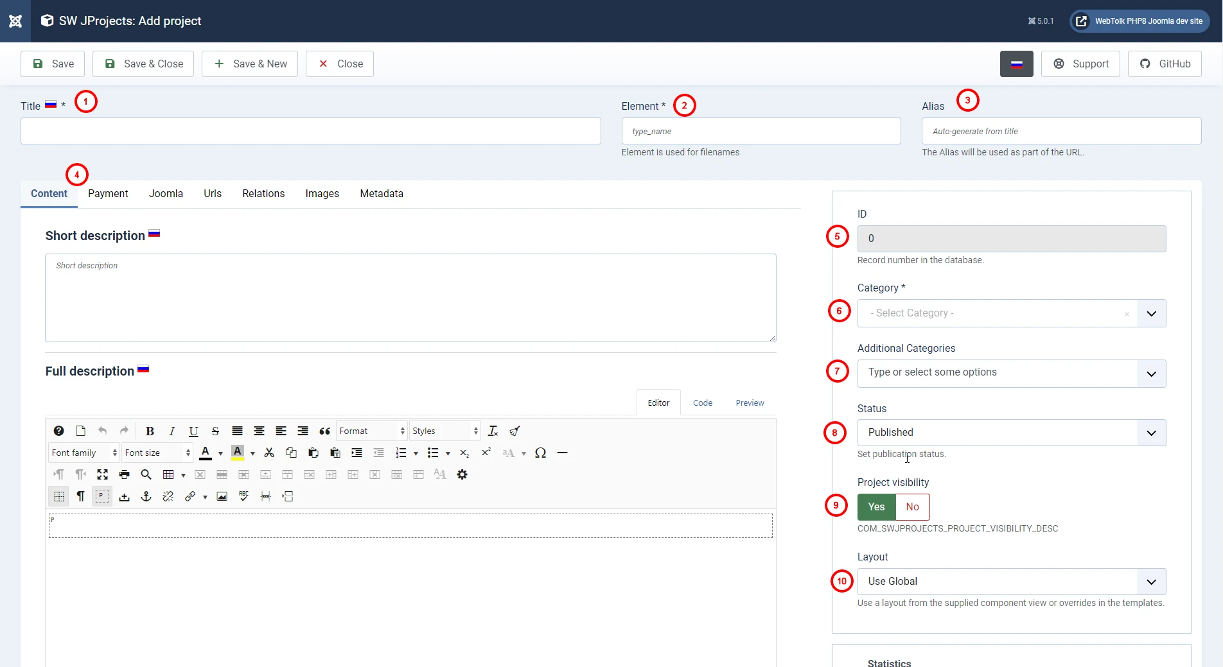Screen dimensions: 1223x667
Task: Insert a blockquote with the quote icon
Action: pyautogui.click(x=324, y=431)
